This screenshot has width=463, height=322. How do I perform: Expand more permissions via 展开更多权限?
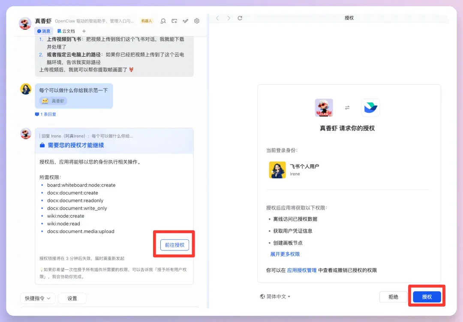(285, 254)
